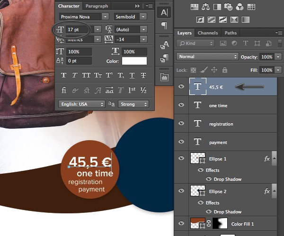Open the Semibold font style dropdown

143,17
